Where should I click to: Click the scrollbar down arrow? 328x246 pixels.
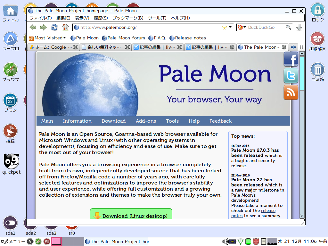302,216
